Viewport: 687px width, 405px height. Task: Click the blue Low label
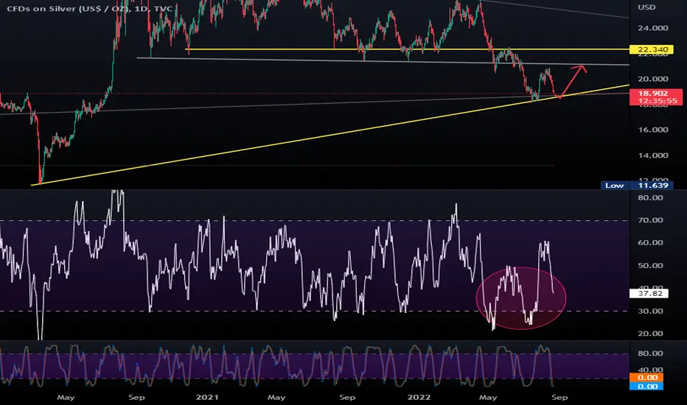[614, 186]
